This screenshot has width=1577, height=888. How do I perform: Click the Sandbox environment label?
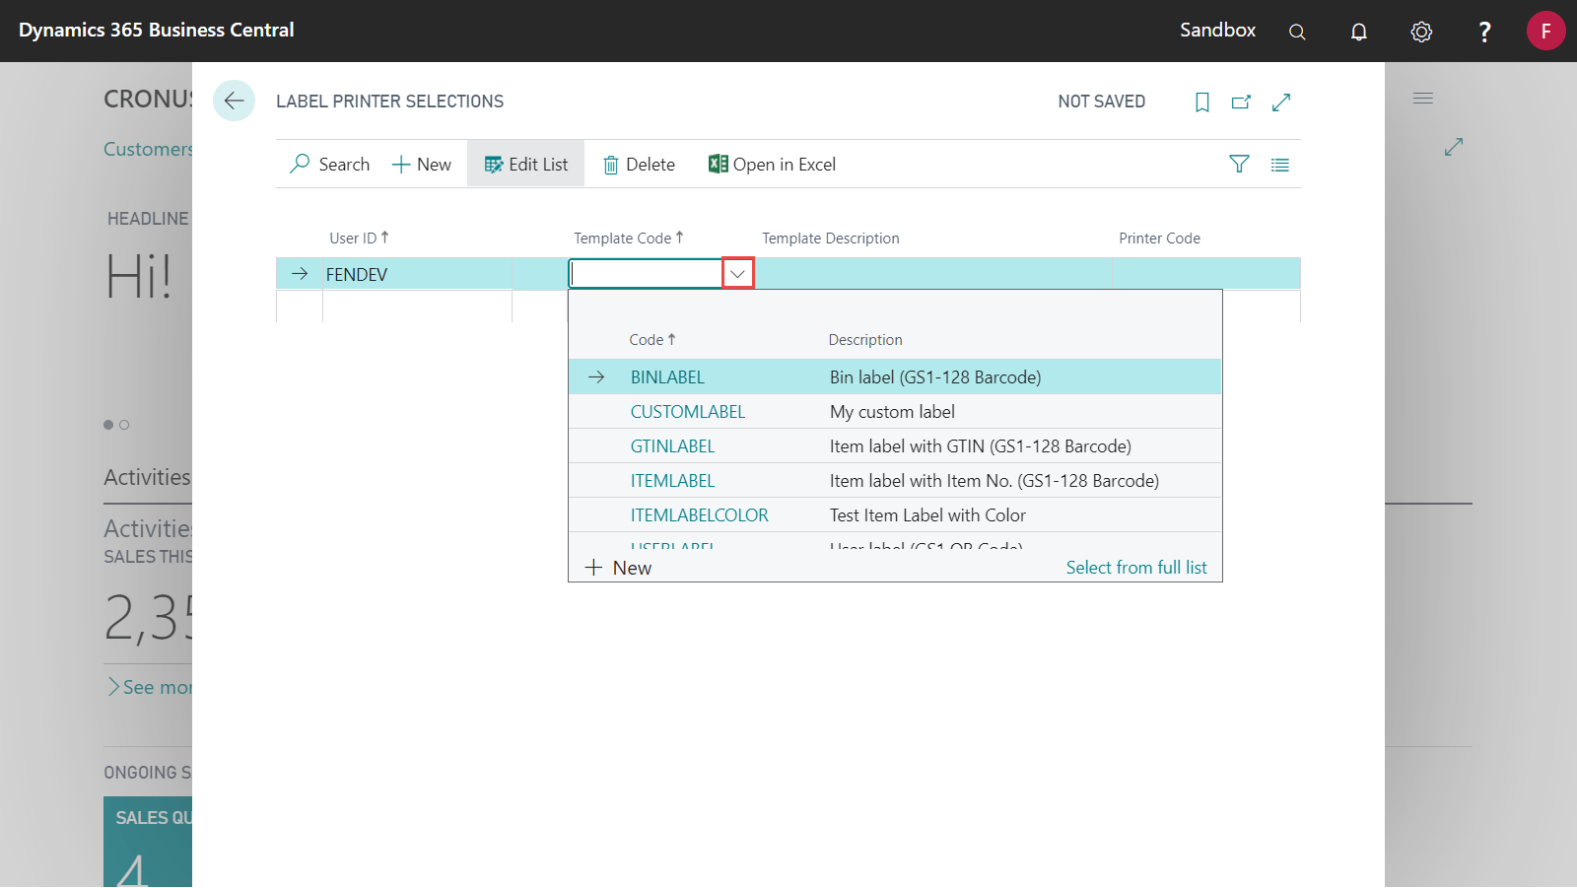[1217, 31]
